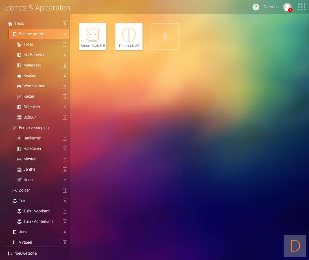Image resolution: width=309 pixels, height=260 pixels.
Task: Click the help question mark icon
Action: [x=256, y=7]
